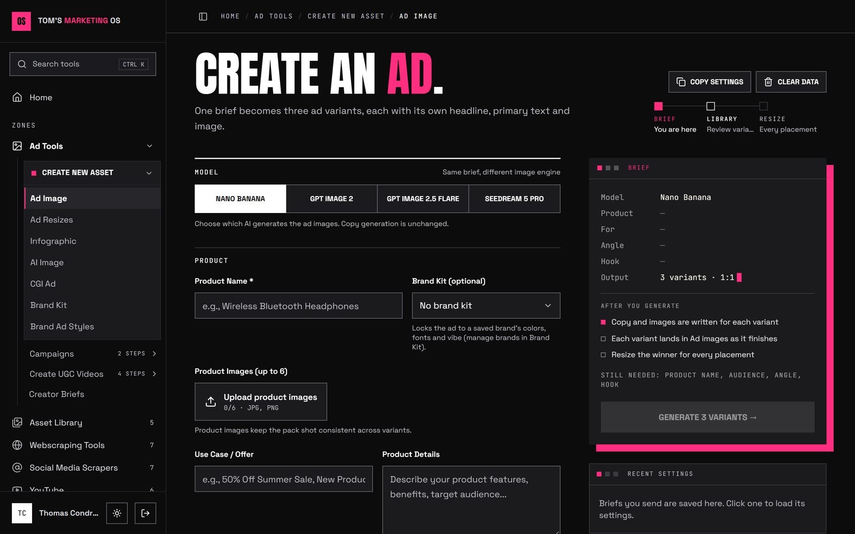Click the Webscraping Tools globe icon

pos(17,445)
